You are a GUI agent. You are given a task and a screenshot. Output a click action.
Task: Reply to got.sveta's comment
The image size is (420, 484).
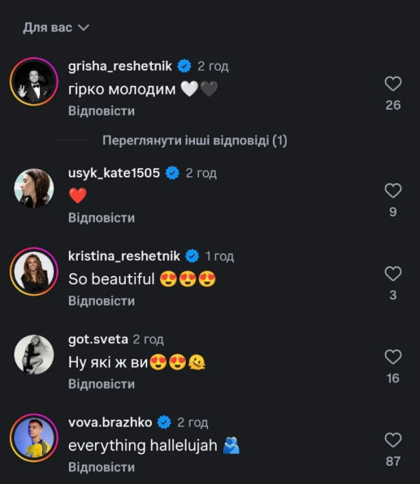point(101,384)
